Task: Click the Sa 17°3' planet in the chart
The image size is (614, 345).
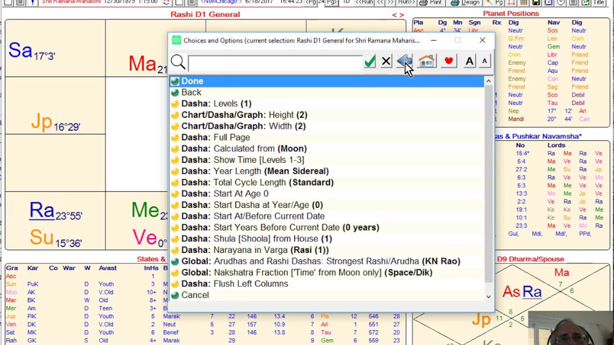Action: 32,51
